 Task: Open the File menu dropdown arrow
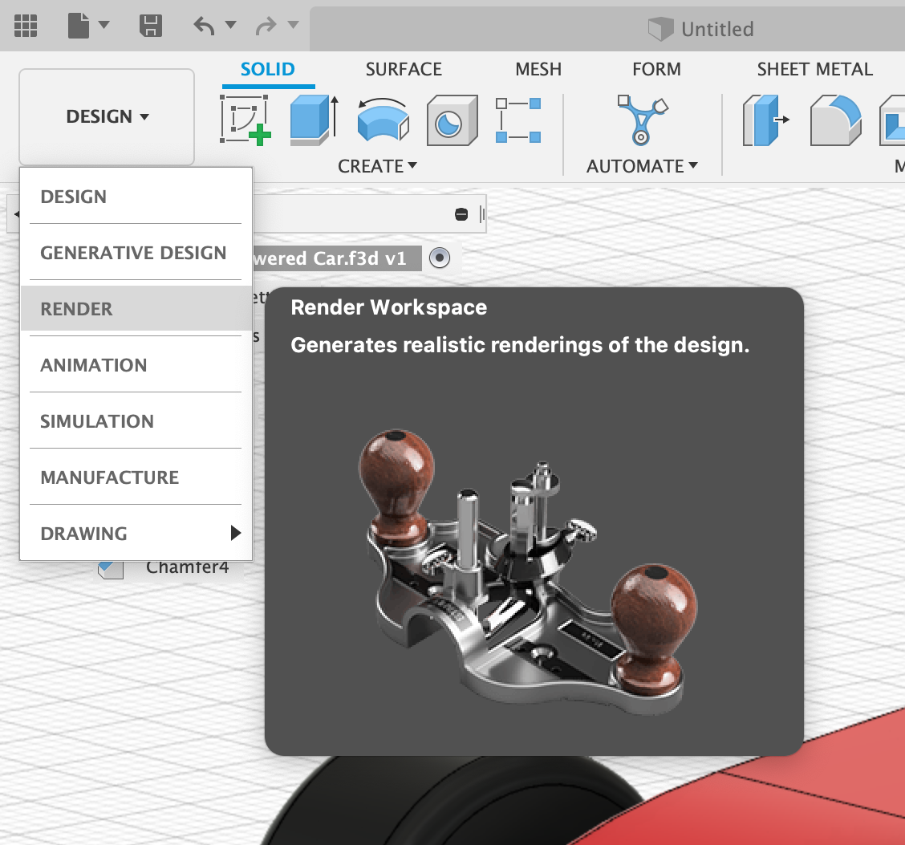(103, 25)
